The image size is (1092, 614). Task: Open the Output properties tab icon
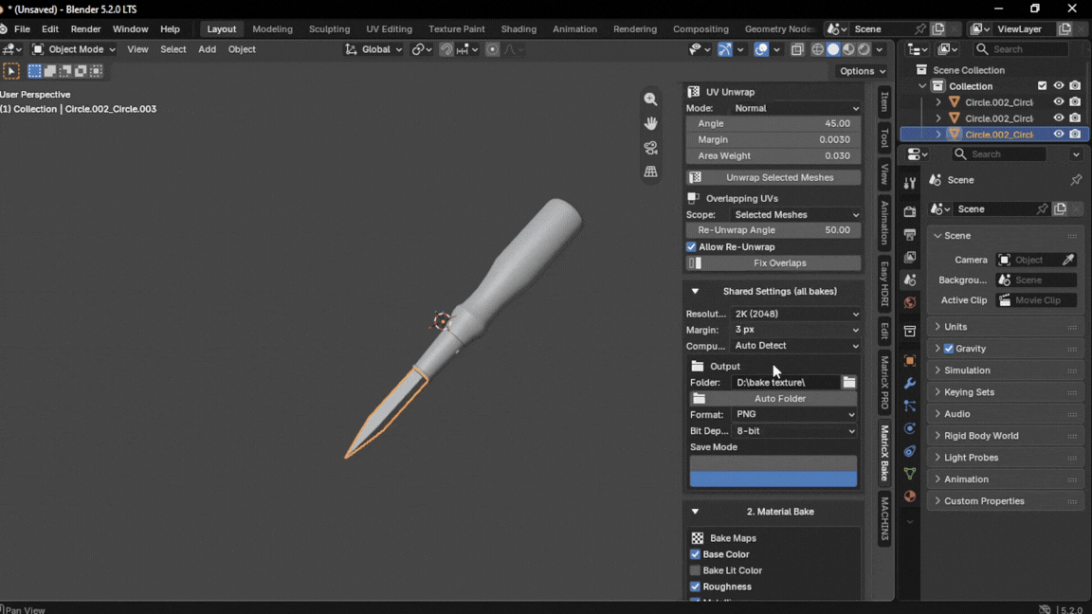(x=910, y=235)
